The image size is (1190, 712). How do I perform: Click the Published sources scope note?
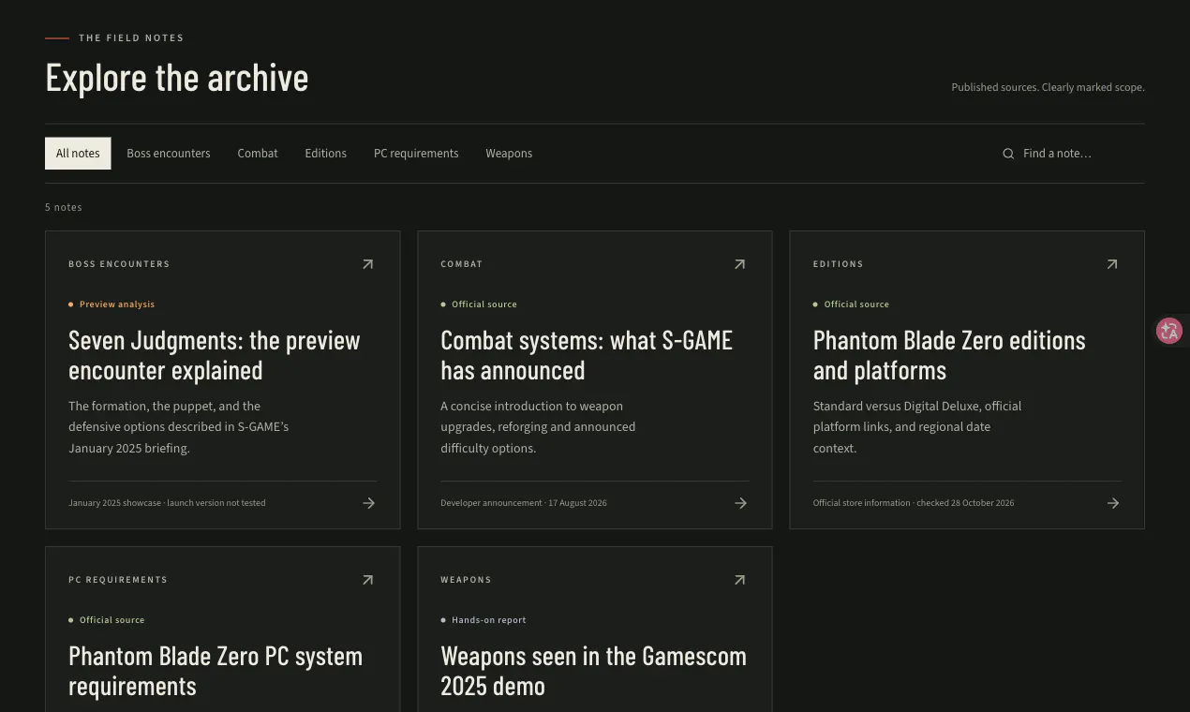click(x=1048, y=87)
